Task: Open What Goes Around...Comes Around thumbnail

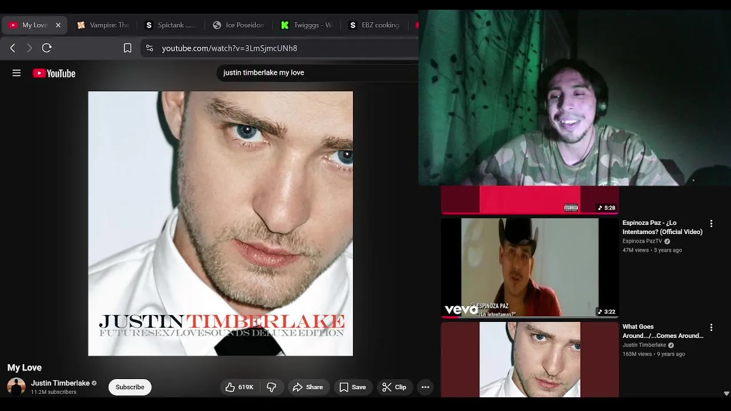Action: tap(530, 360)
